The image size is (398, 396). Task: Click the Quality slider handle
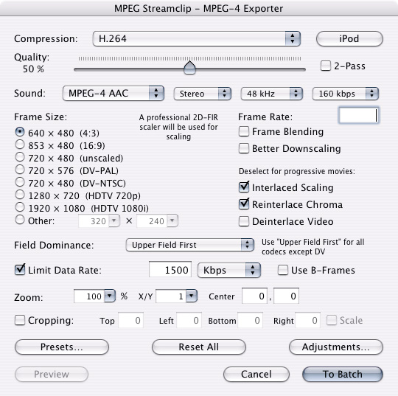coord(190,68)
